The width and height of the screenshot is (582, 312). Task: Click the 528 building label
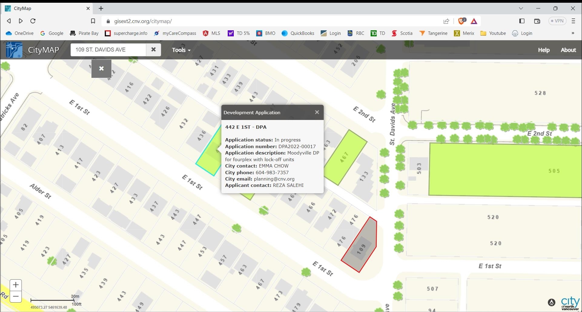(x=540, y=93)
